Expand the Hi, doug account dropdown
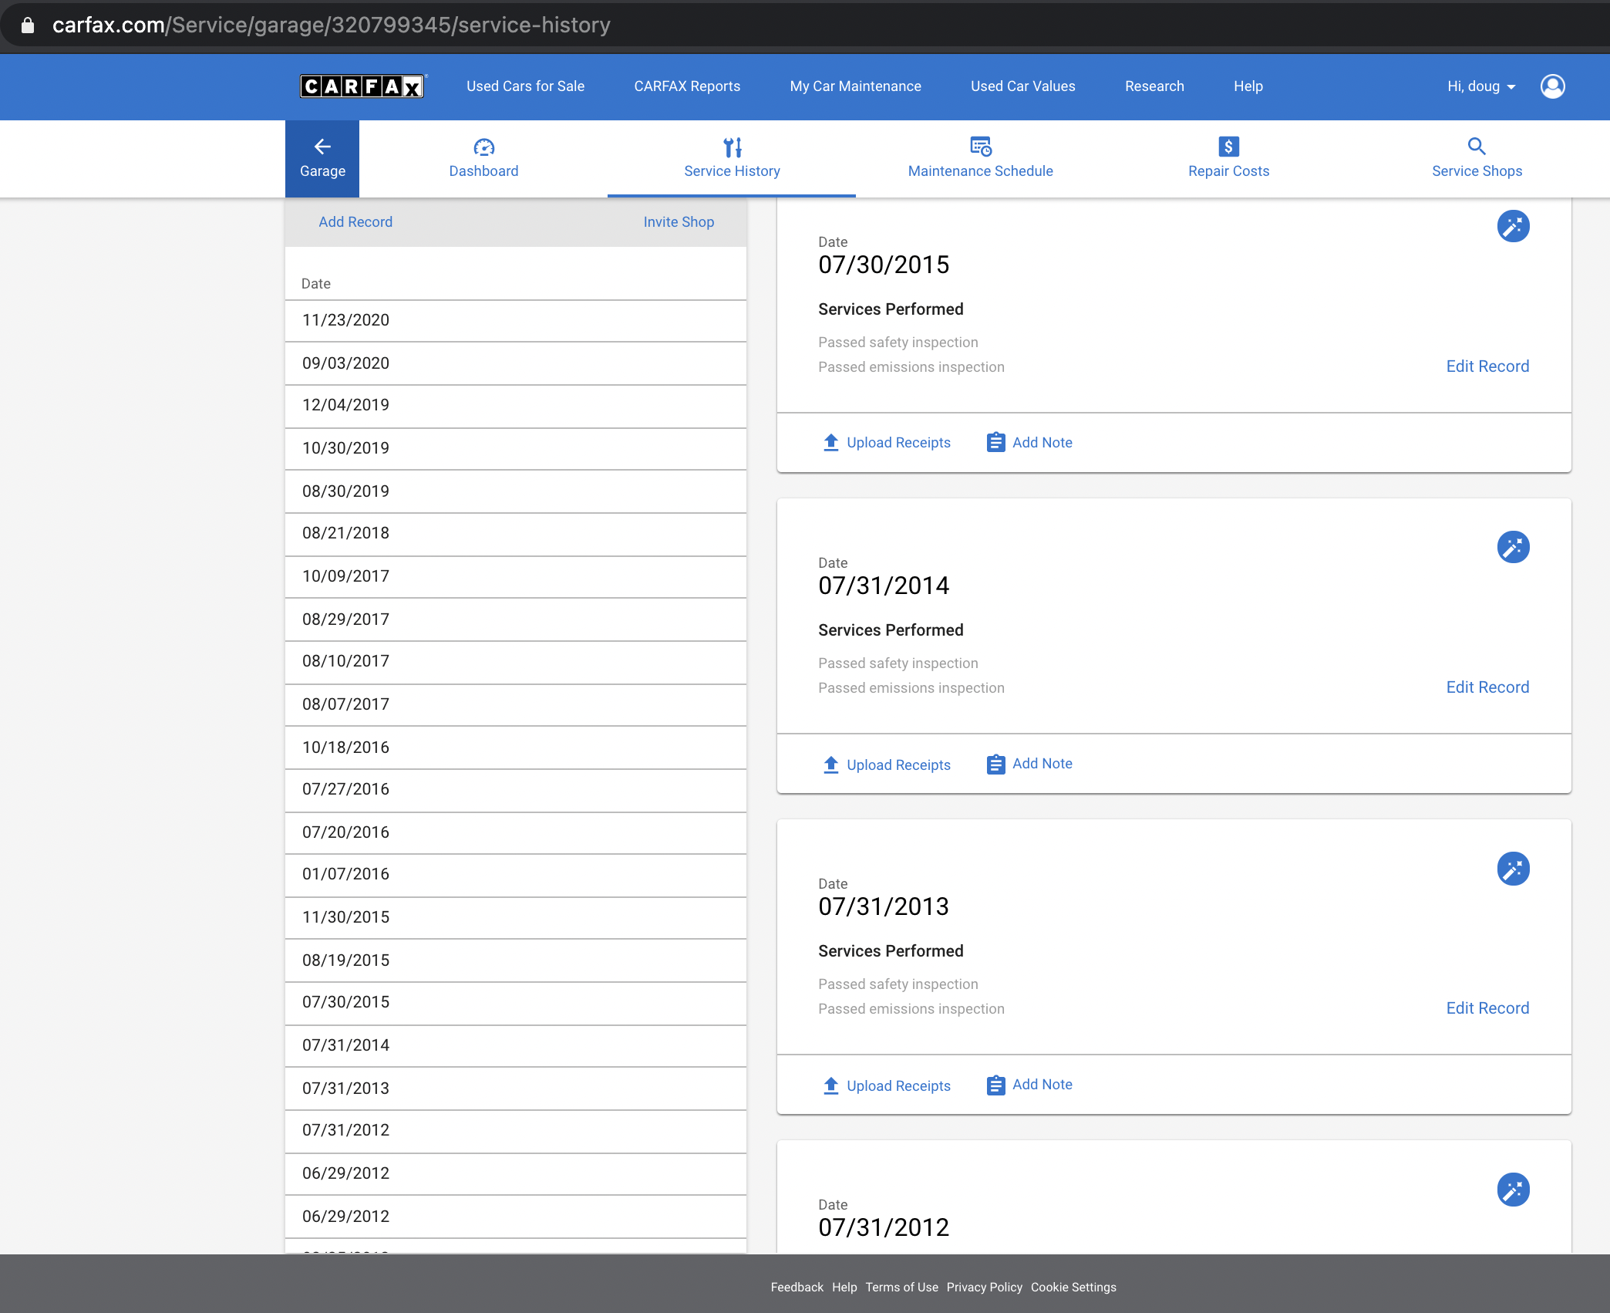Viewport: 1610px width, 1313px height. coord(1481,86)
